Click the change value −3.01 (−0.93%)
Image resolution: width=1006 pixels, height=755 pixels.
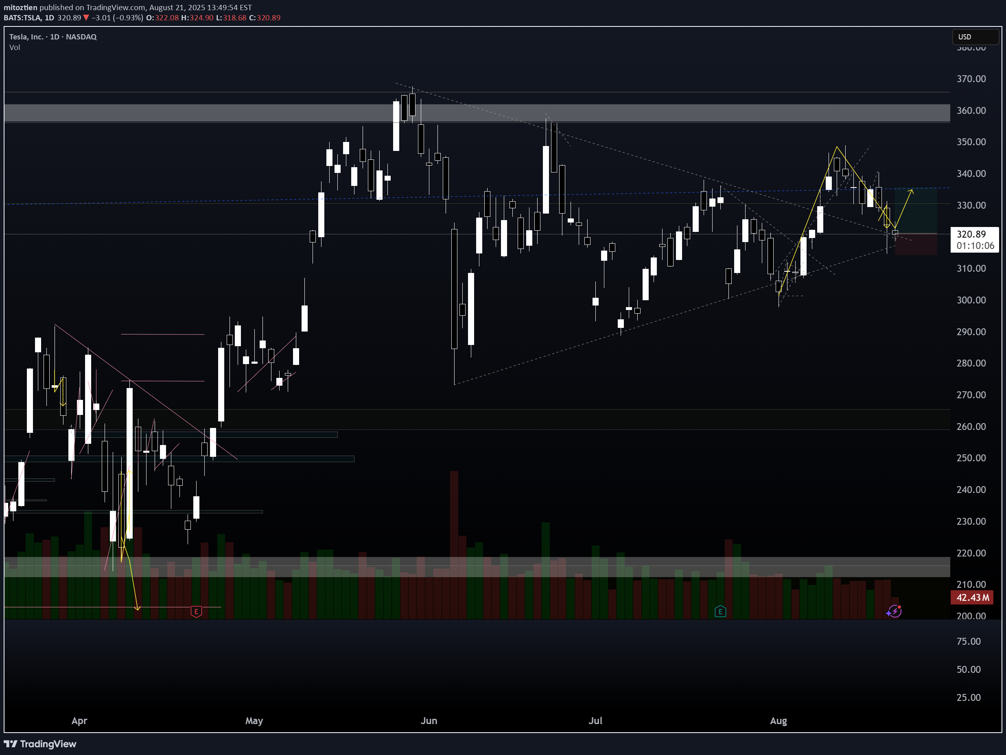[x=117, y=18]
